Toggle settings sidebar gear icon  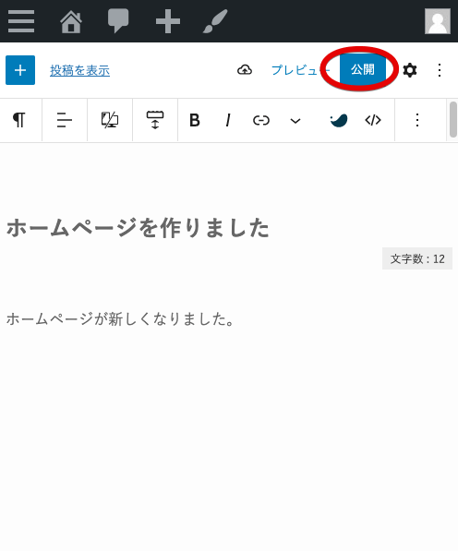tap(409, 70)
